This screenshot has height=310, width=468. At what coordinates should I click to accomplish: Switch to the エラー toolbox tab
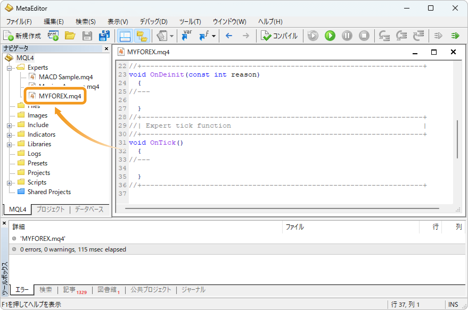coord(22,290)
